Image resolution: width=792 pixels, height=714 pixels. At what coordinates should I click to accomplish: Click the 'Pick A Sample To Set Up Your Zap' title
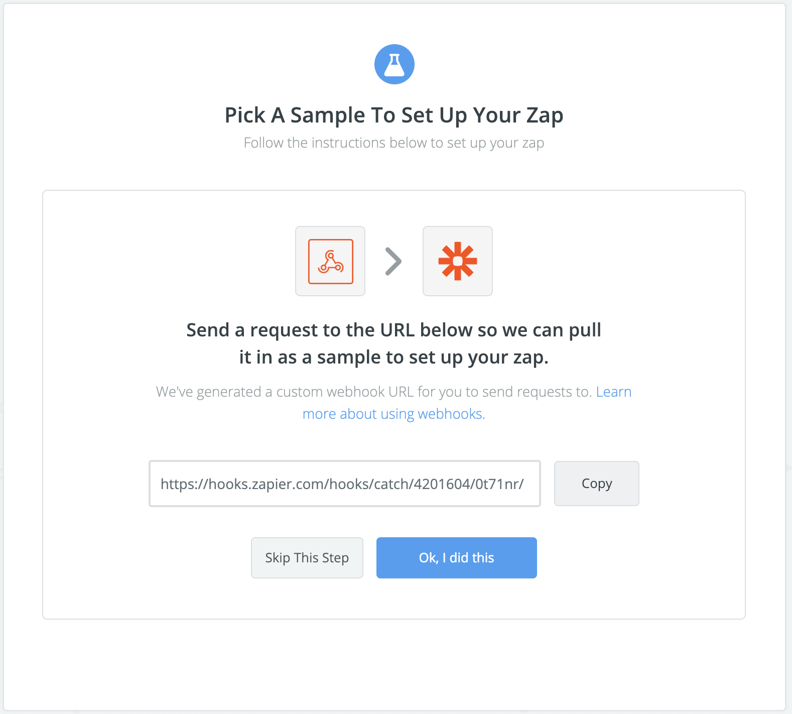click(x=394, y=115)
